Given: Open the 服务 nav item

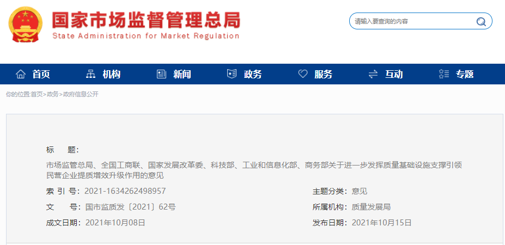Looking at the screenshot, I should pos(324,75).
